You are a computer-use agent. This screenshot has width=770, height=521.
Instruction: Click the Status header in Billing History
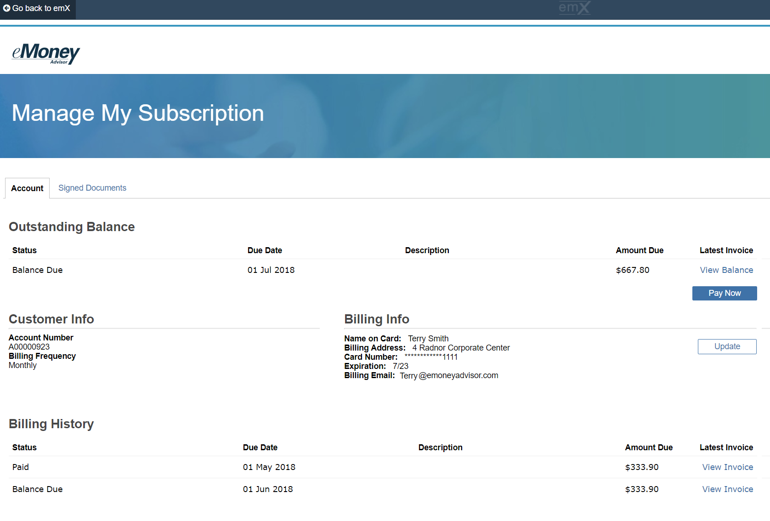coord(24,447)
